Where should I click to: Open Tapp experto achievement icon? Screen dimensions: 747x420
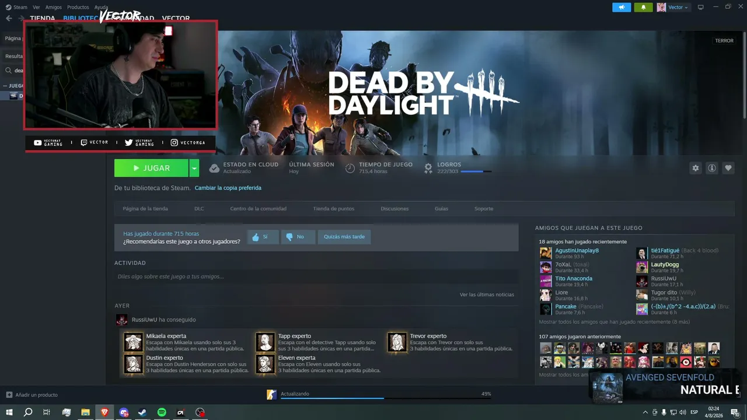[x=266, y=342]
